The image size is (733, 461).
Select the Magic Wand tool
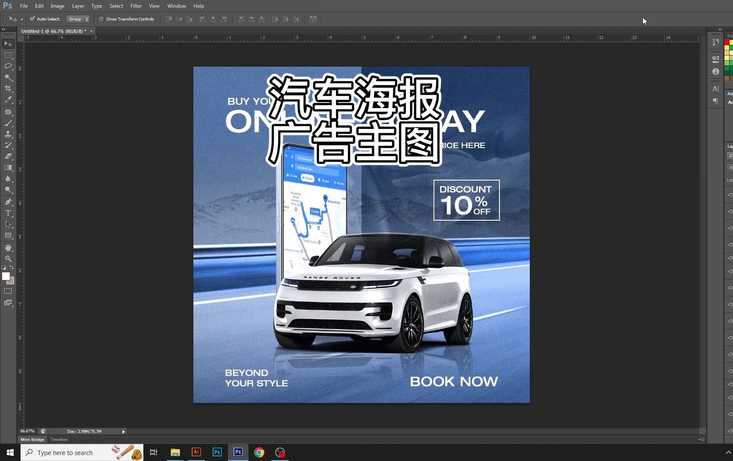pyautogui.click(x=8, y=77)
